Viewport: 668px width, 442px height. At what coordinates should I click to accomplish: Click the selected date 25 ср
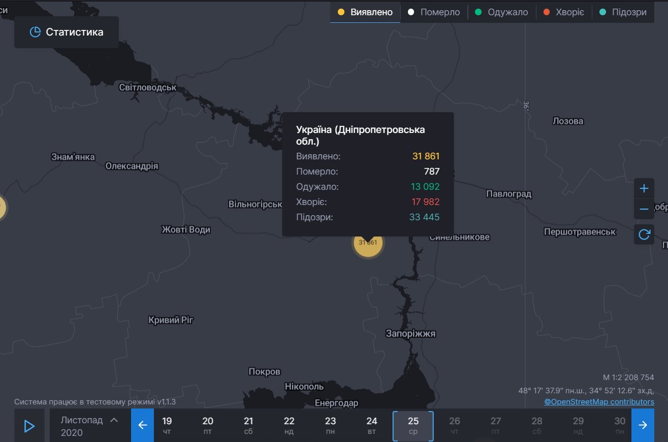coord(413,426)
